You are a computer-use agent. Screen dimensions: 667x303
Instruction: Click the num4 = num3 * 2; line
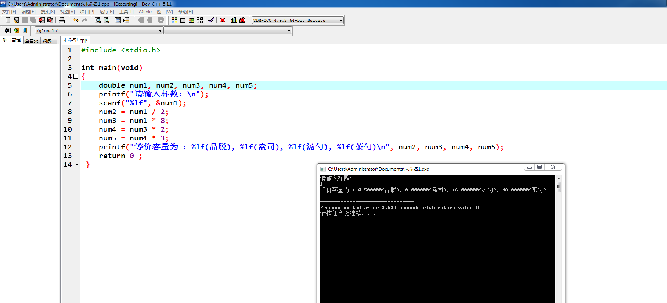point(134,129)
